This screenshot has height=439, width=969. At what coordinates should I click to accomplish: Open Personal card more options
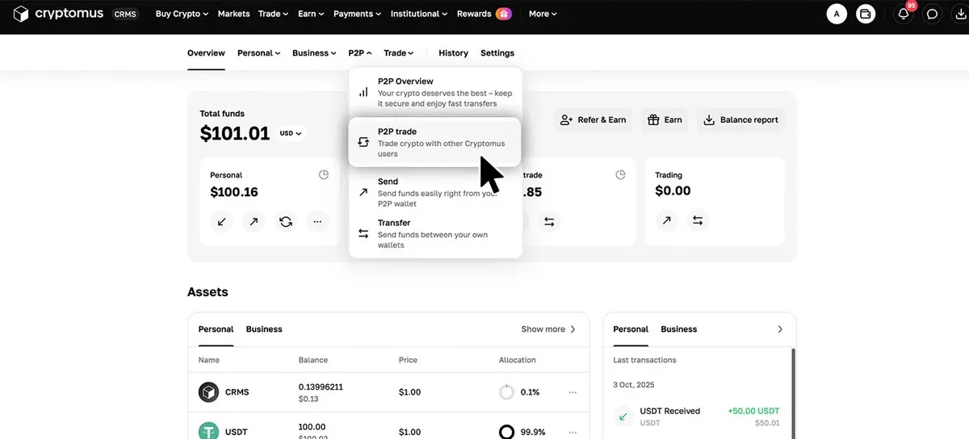[x=317, y=221]
